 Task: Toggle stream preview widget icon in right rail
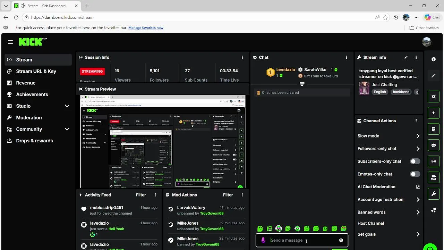tap(434, 97)
